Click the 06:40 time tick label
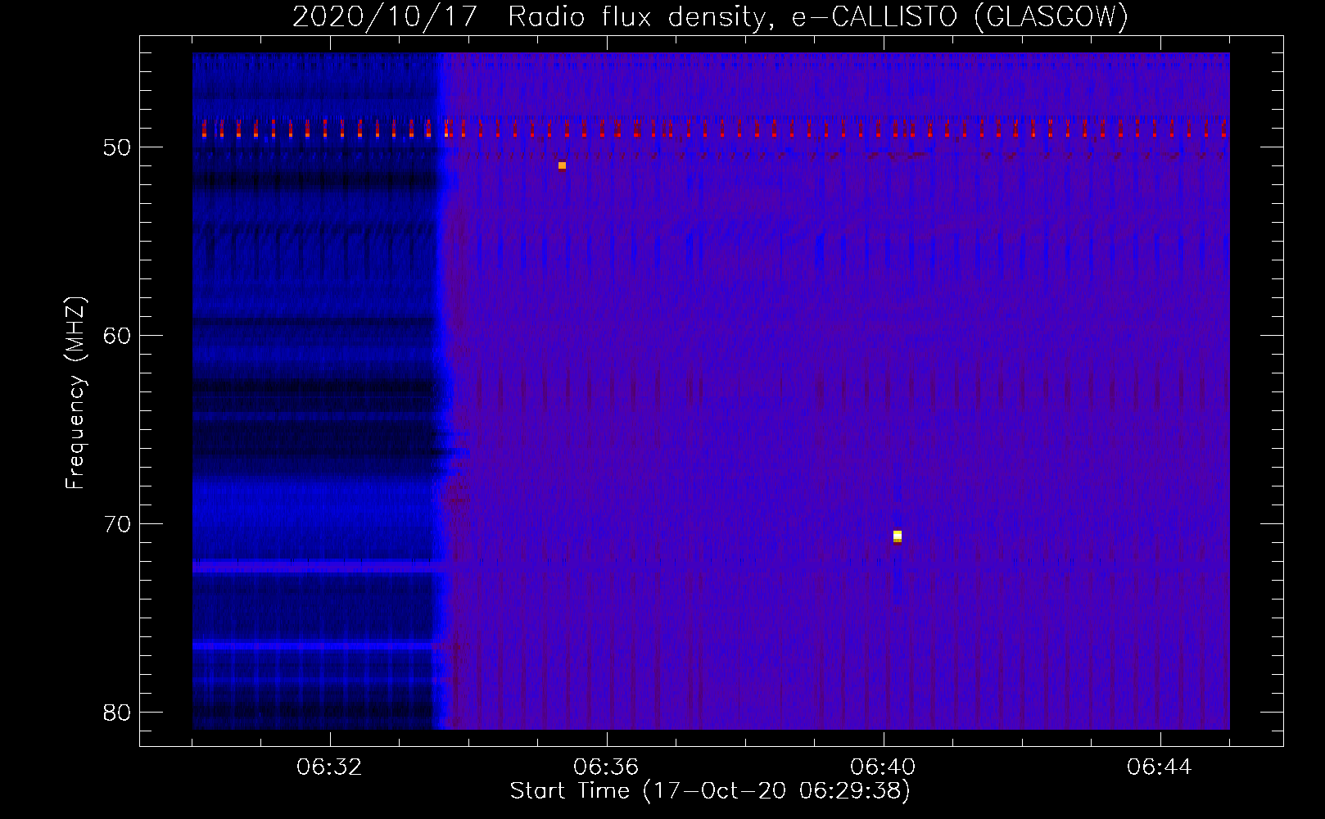This screenshot has width=1325, height=819. point(883,767)
